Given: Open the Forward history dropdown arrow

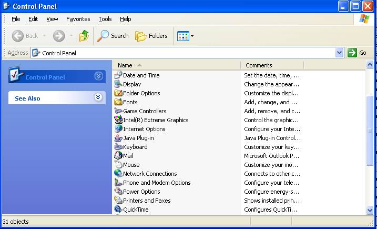Looking at the screenshot, I should click(x=71, y=36).
